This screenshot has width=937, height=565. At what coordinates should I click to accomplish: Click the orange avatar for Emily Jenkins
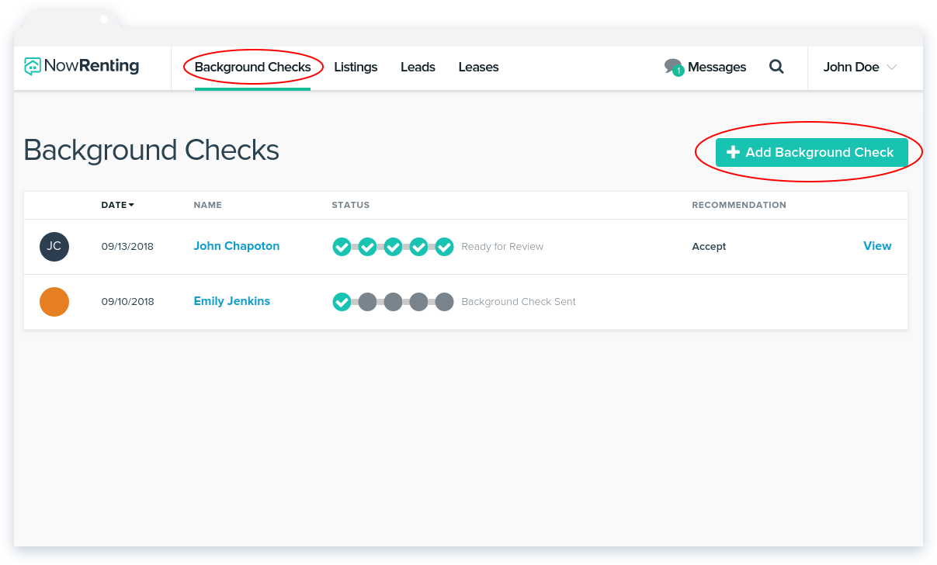54,302
